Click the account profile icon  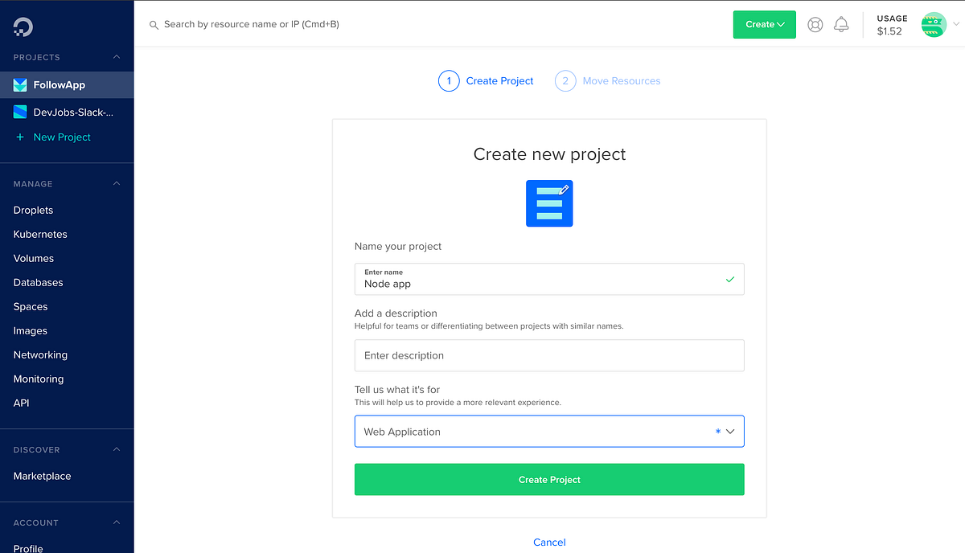click(x=815, y=24)
